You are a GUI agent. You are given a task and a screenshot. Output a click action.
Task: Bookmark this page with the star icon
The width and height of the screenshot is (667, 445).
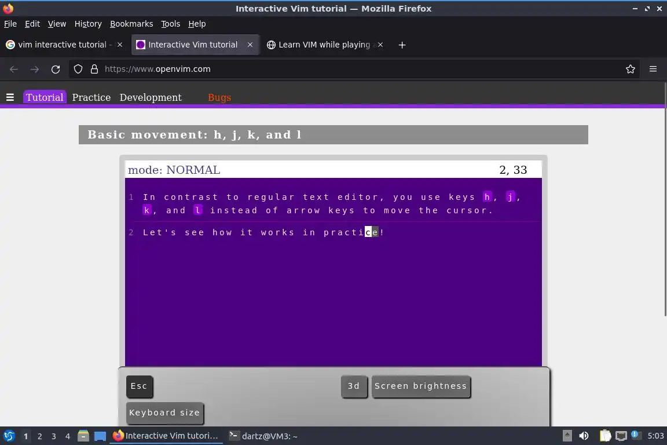[631, 69]
